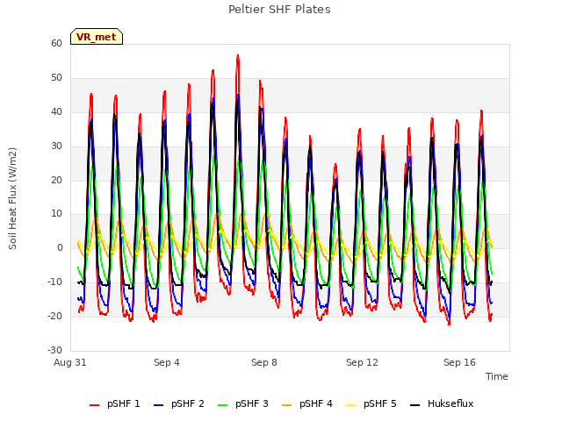This screenshot has width=562, height=421.
Task: Click the blue pSHF 2 legend swatch
Action: coord(158,405)
